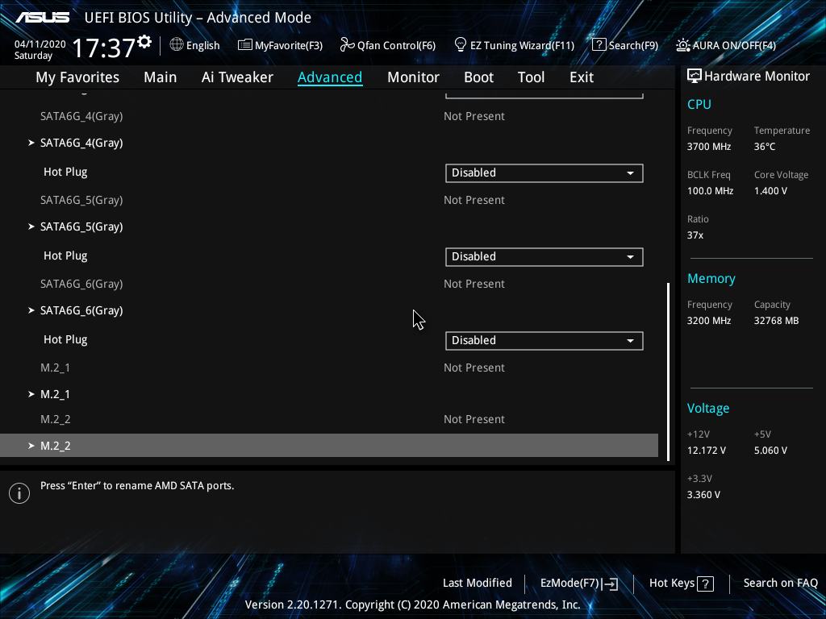Open Hot Plug dropdown under SATA6G_4(Gray)

[x=544, y=173]
